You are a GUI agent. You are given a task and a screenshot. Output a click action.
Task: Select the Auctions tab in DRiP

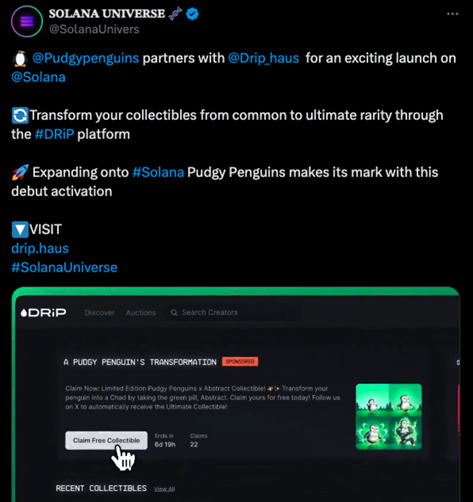[141, 313]
